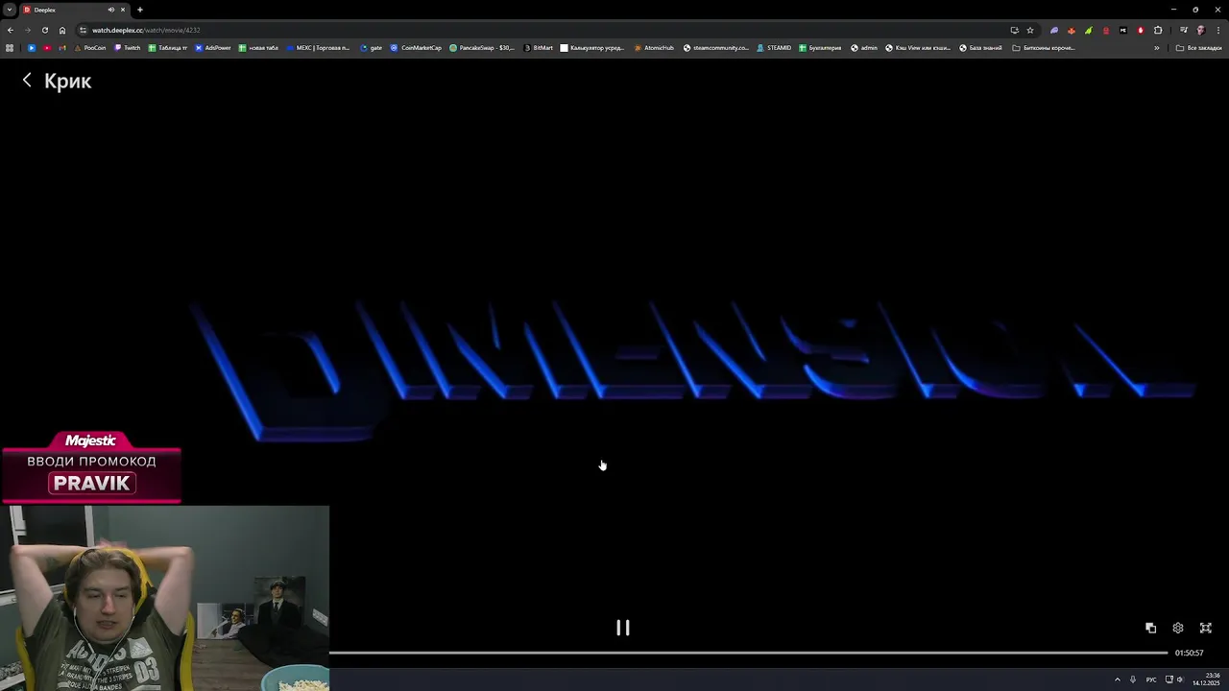Open the admin bookmark

pos(864,48)
